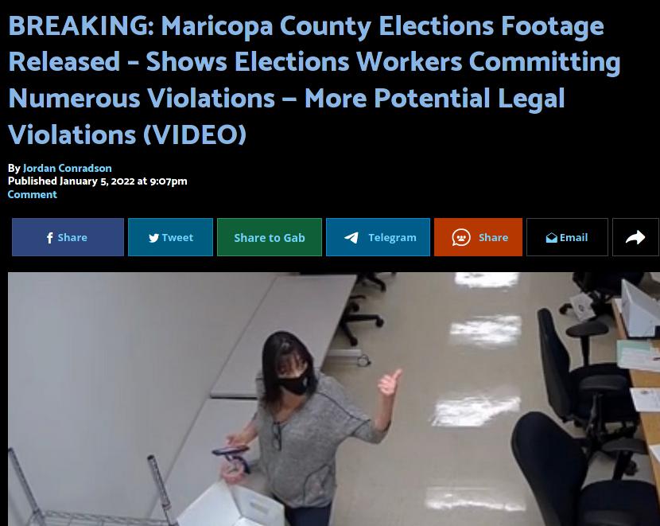Click the Twitter bird icon
The width and height of the screenshot is (660, 526).
pos(153,238)
